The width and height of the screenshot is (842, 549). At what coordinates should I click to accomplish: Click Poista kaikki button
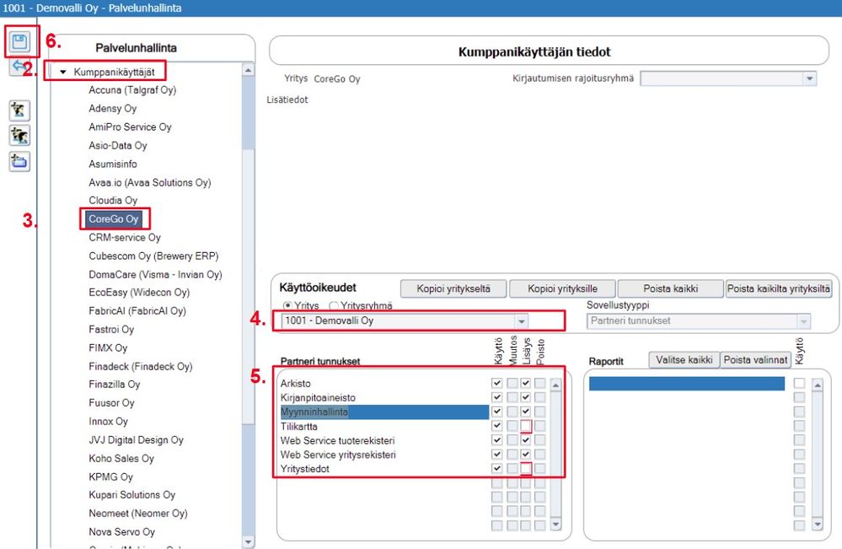671,288
